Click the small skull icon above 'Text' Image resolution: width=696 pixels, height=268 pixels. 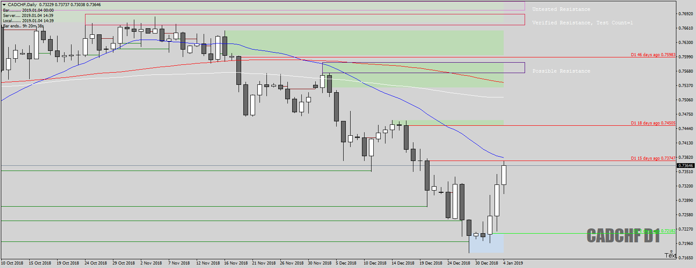tap(670, 251)
